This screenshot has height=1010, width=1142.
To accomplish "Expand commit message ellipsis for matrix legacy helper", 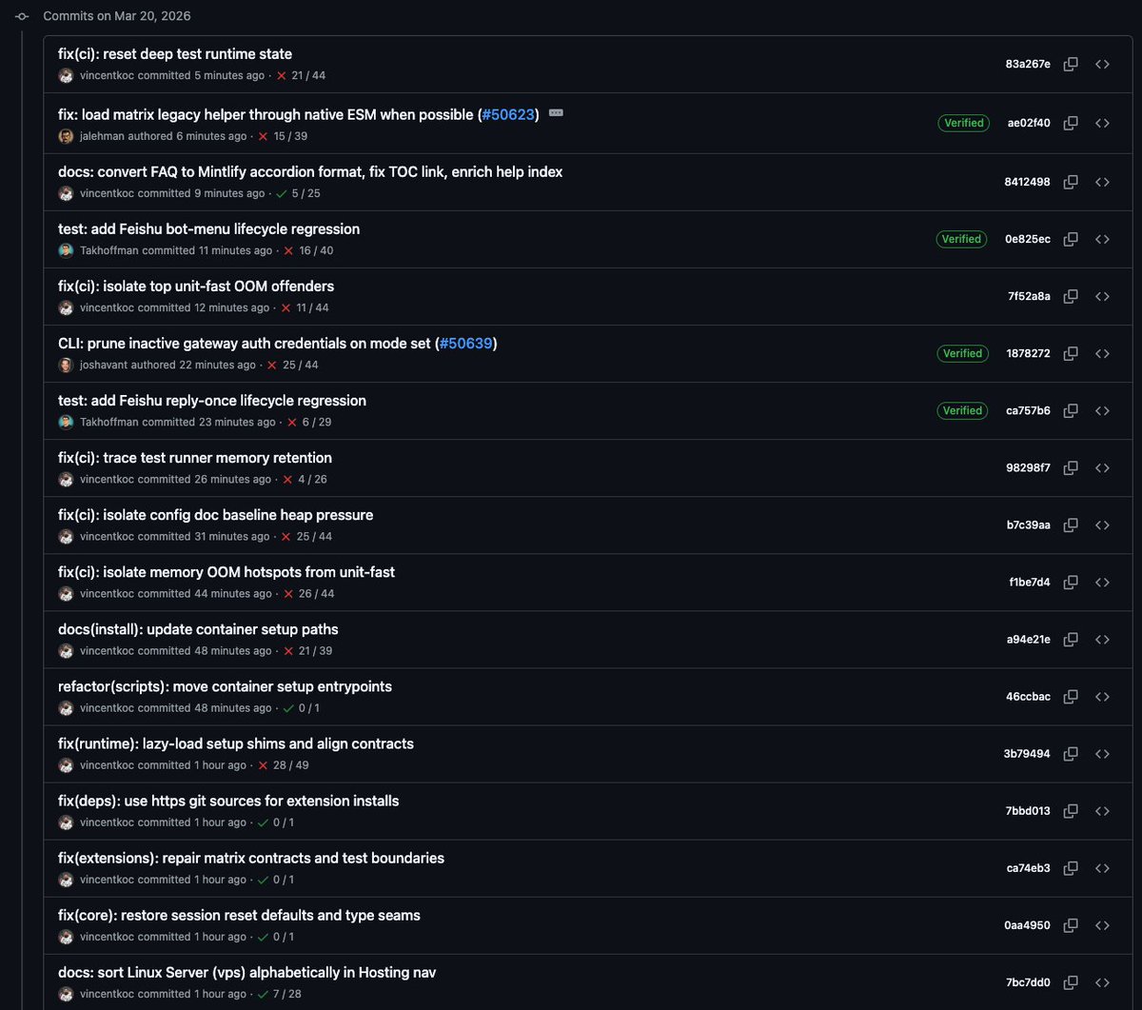I will coord(557,113).
